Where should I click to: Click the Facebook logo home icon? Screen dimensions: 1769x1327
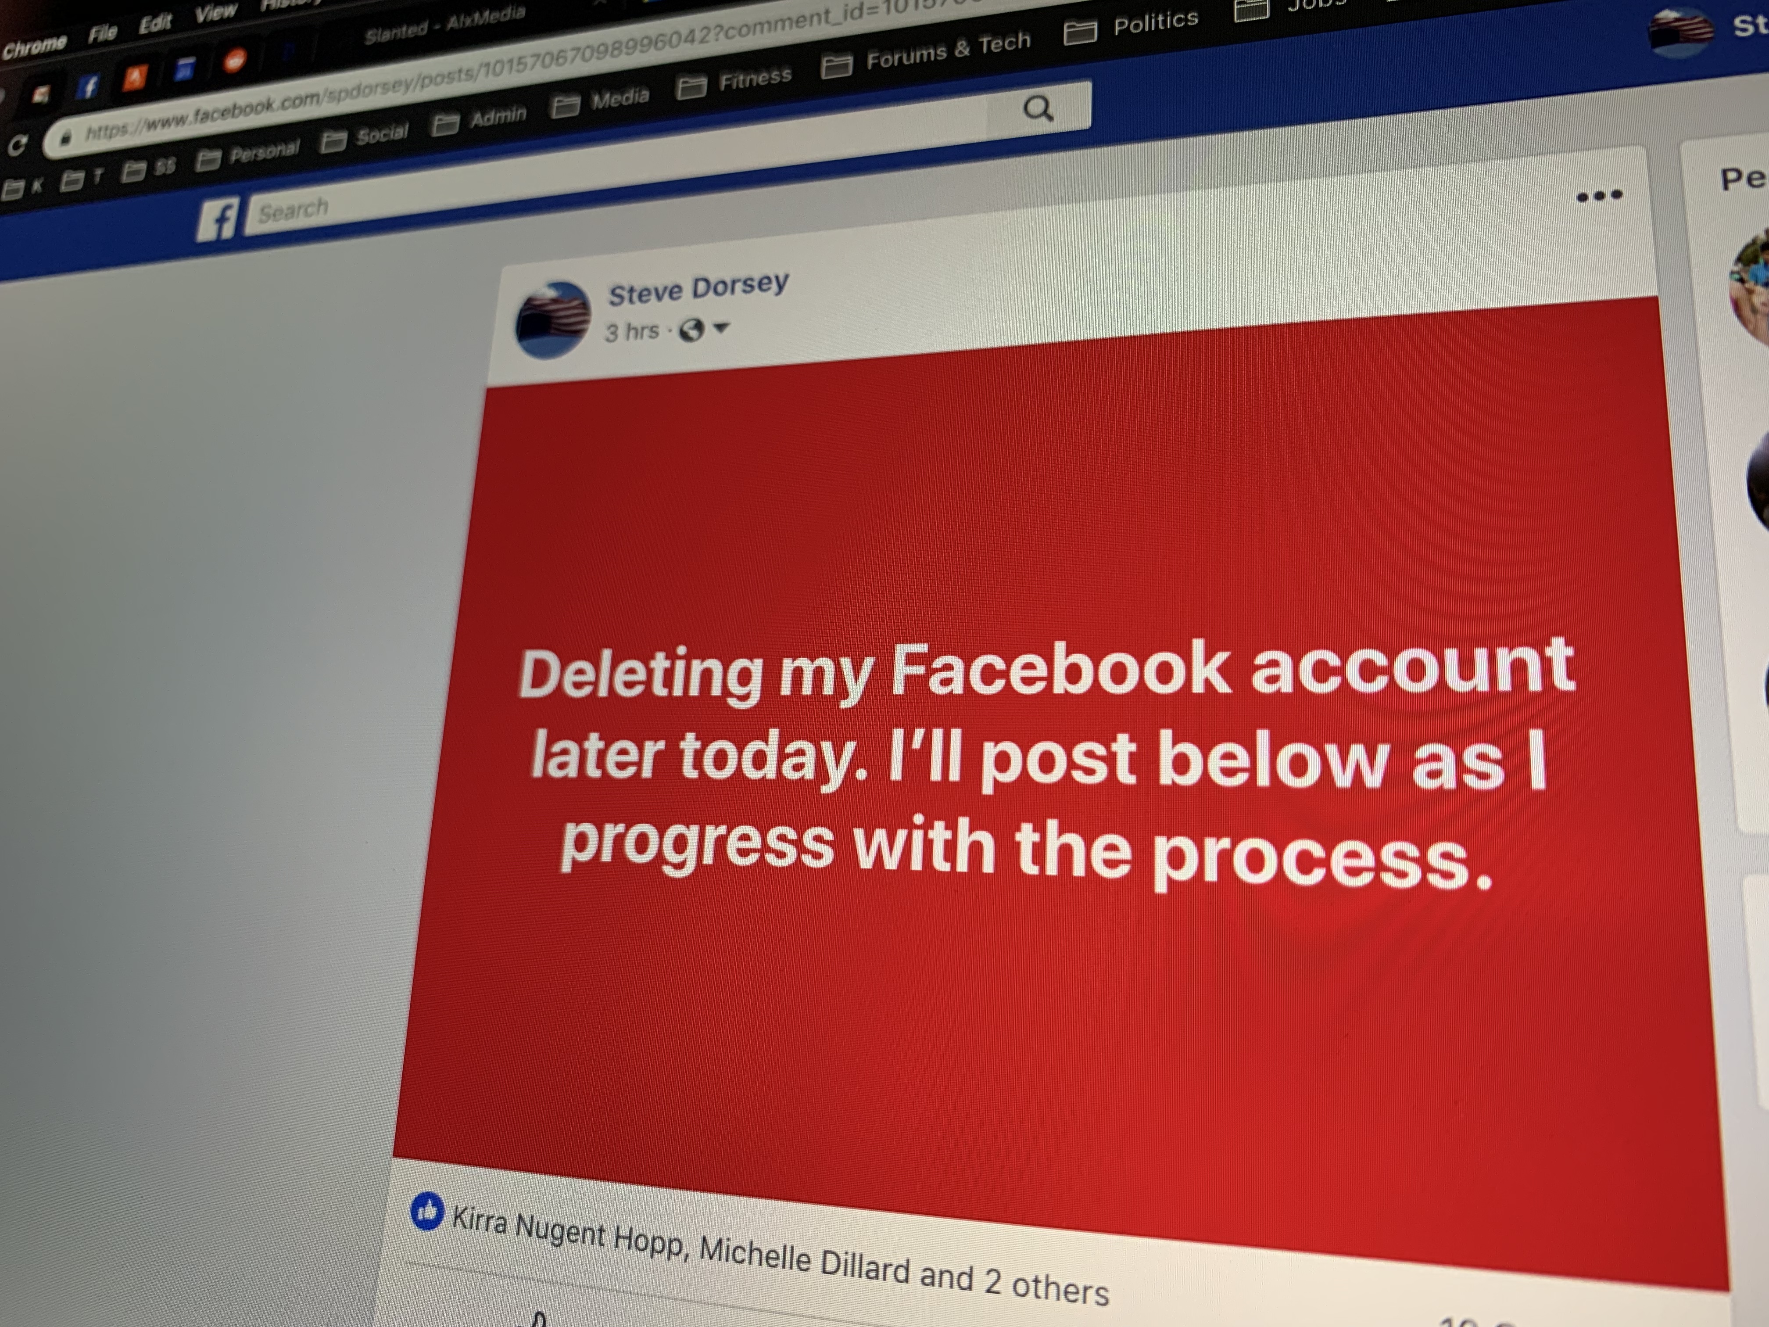coord(217,219)
